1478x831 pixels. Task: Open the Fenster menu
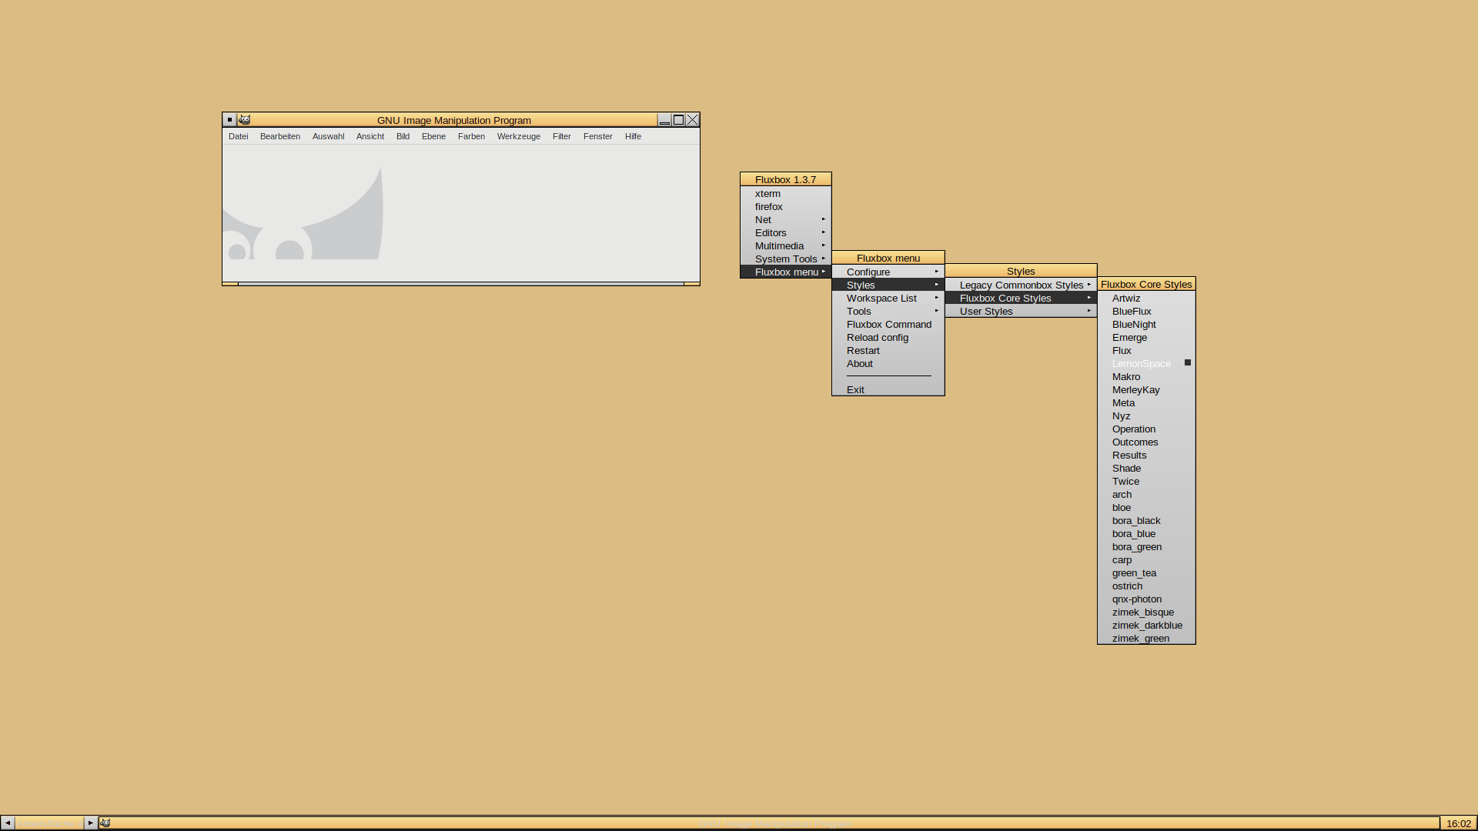tap(598, 136)
